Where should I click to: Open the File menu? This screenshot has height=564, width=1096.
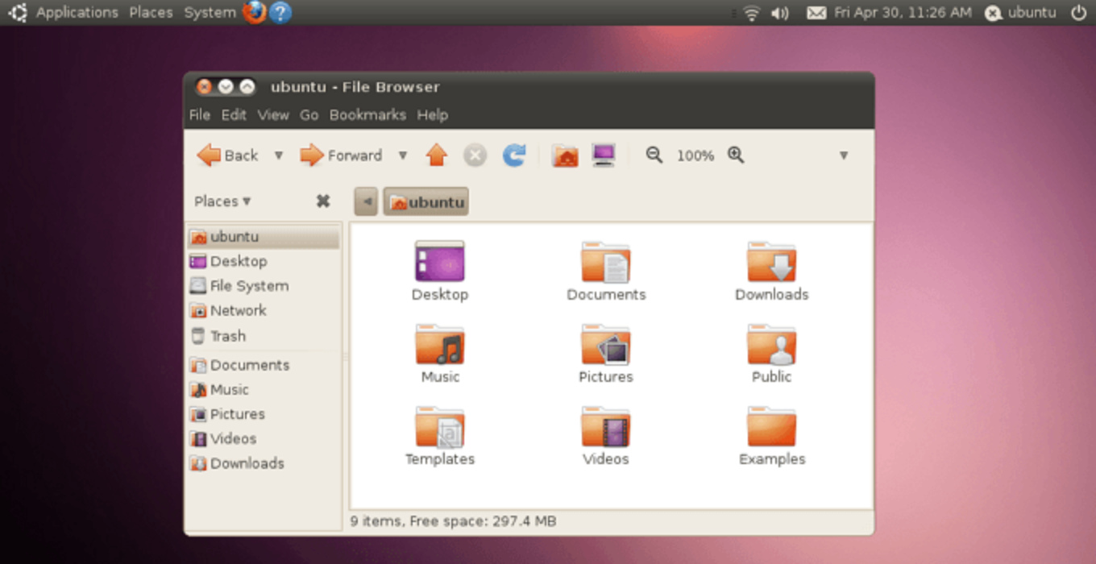200,114
